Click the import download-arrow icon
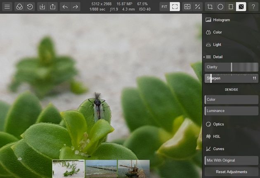This screenshot has width=260, height=178. point(42,7)
